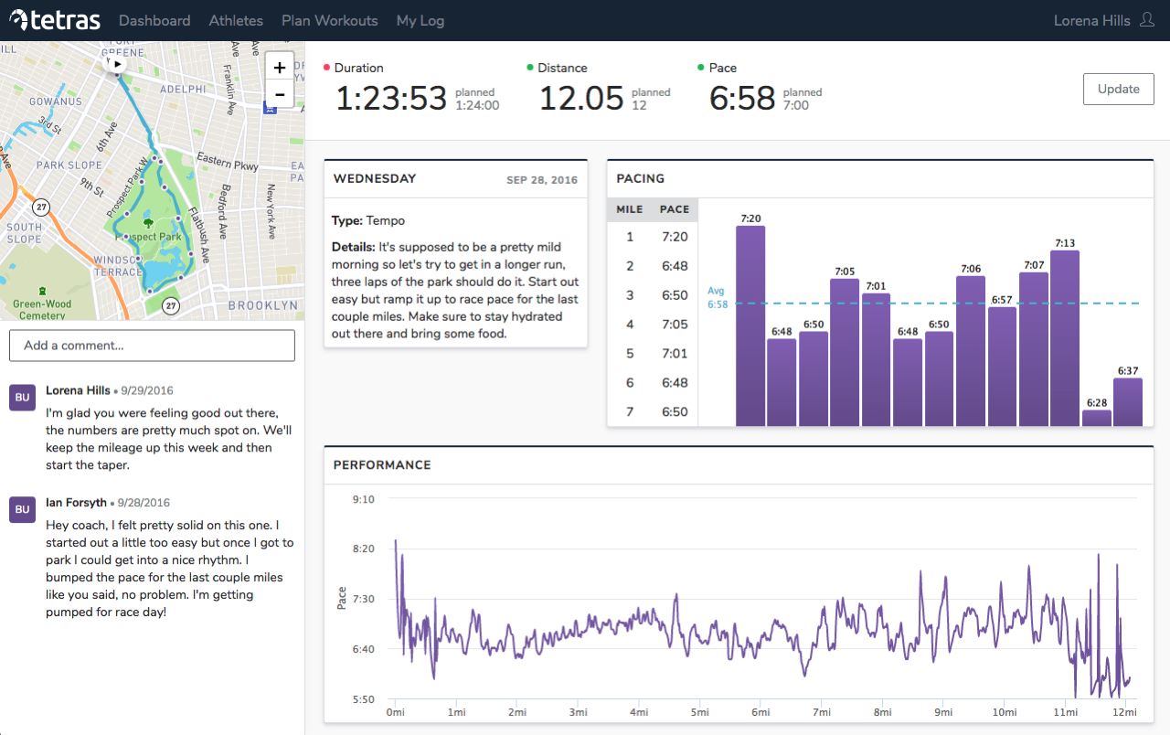
Task: Open Plan Workouts in navigation
Action: (329, 20)
